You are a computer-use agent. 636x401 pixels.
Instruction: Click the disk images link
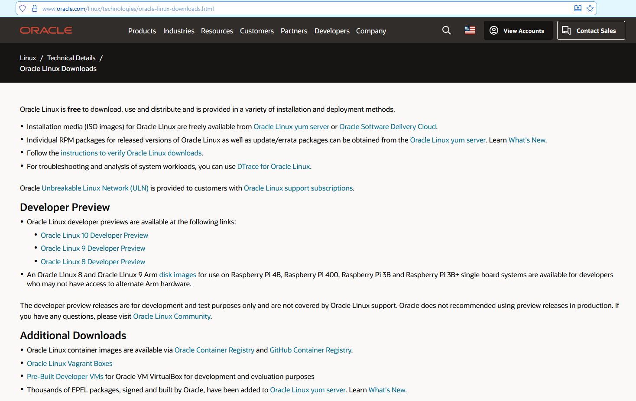click(x=178, y=275)
